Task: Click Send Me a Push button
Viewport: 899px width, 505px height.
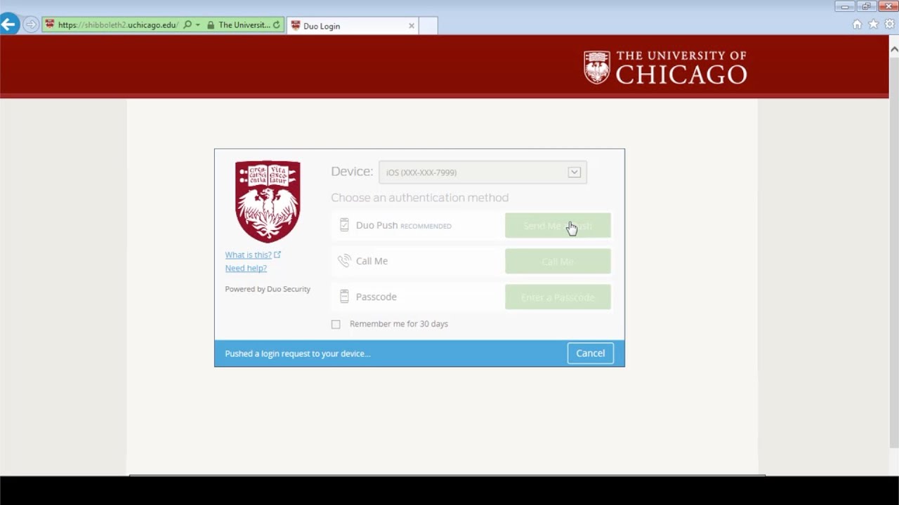Action: (x=558, y=226)
